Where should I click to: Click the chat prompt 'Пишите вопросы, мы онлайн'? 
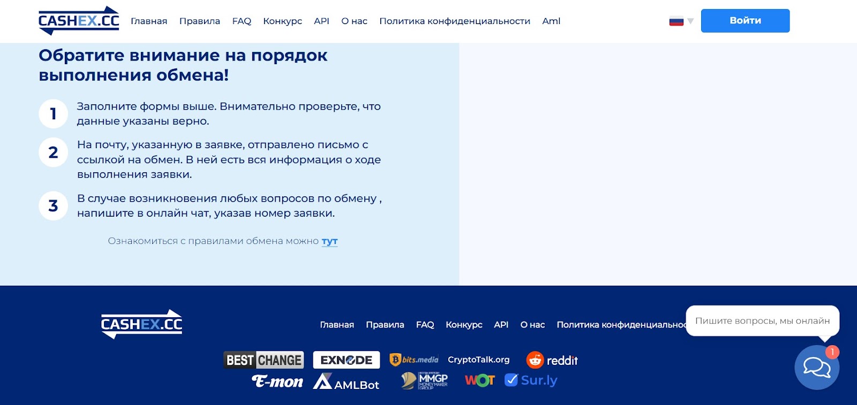[x=762, y=321]
